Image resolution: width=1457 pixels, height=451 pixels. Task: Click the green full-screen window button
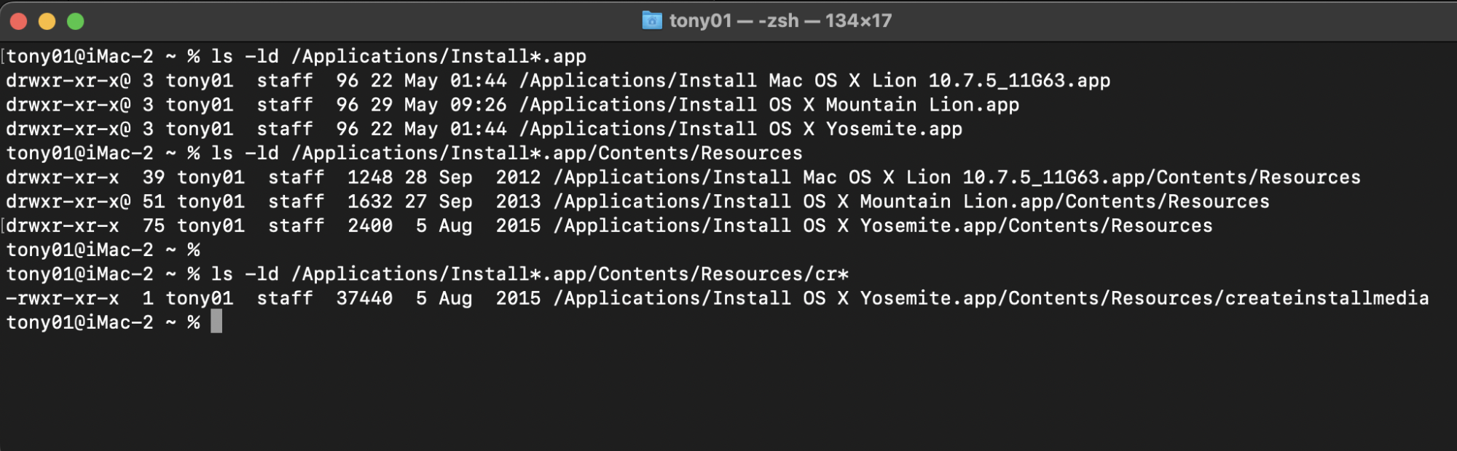pos(75,21)
